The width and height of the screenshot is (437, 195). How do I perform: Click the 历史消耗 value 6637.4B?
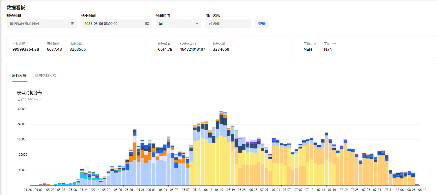54,49
